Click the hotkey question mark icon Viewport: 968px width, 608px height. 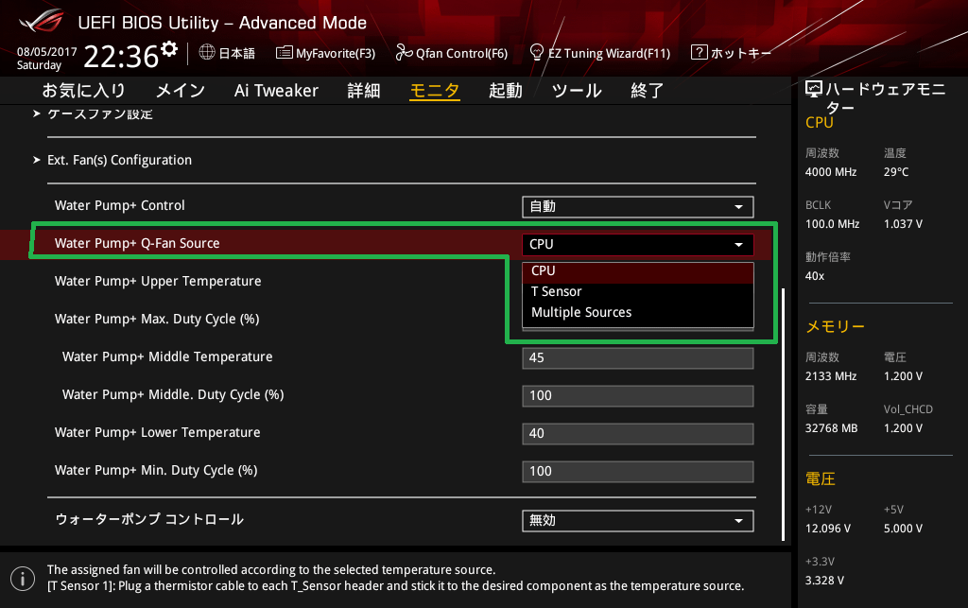pyautogui.click(x=699, y=52)
